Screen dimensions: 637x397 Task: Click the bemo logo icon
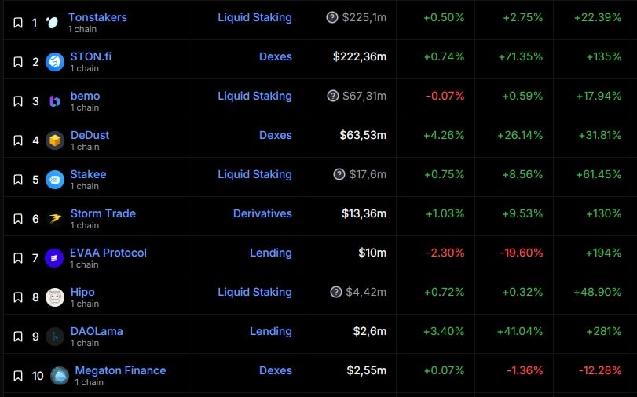[x=55, y=101]
